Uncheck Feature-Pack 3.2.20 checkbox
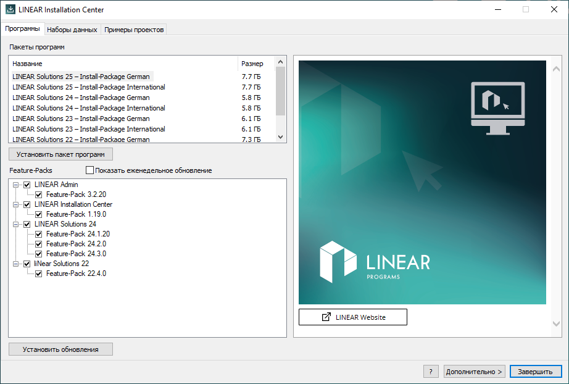 tap(38, 194)
